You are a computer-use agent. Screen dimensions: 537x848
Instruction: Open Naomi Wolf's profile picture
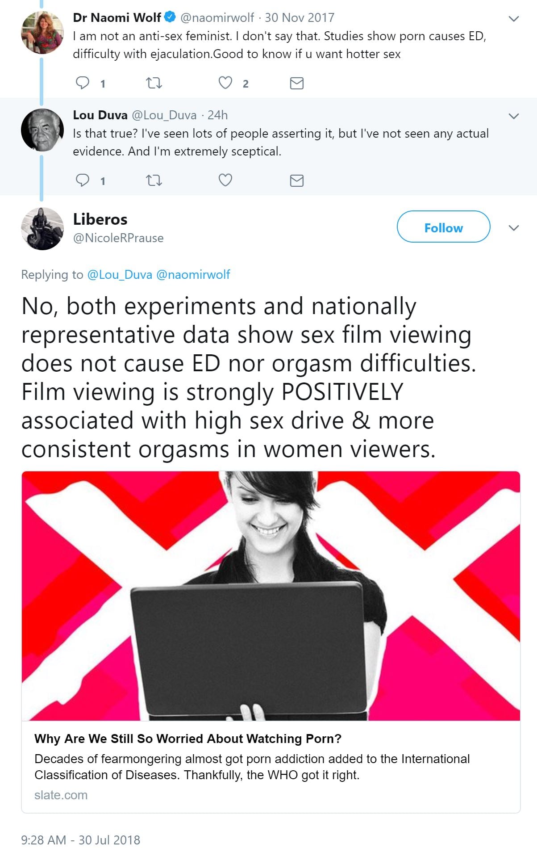(x=42, y=33)
